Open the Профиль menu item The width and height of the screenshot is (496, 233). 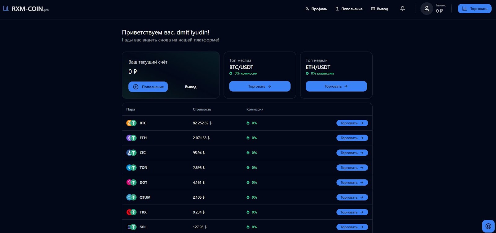click(316, 9)
